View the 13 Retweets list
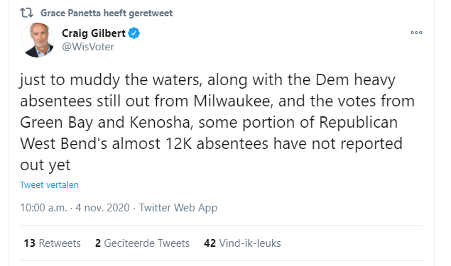This screenshot has height=266, width=451. click(53, 243)
